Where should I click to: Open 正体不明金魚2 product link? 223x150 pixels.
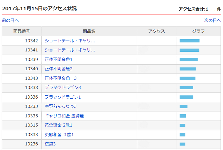tap(59, 69)
